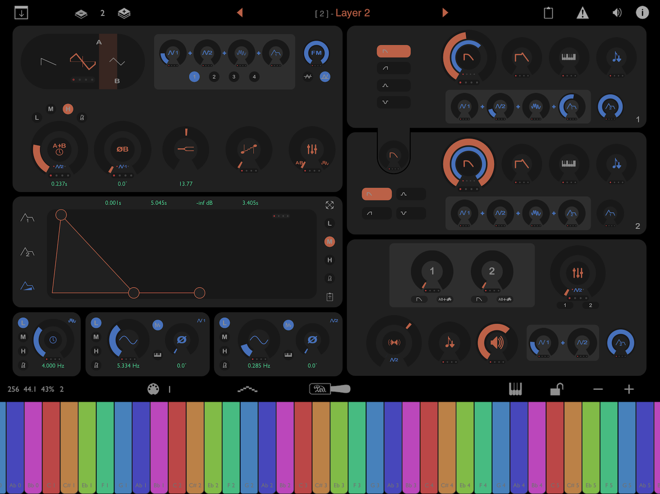The image size is (660, 494).
Task: Enable the M button in the oscillator panel
Action: 51,109
